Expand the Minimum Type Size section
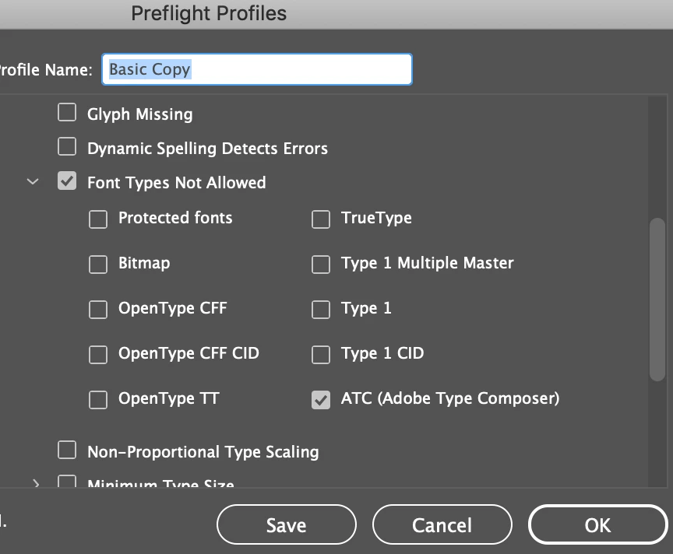This screenshot has height=554, width=673. coord(36,484)
